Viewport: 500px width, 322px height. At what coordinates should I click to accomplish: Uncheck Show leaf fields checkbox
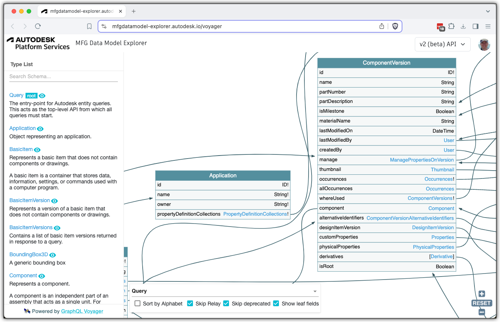[x=276, y=303]
